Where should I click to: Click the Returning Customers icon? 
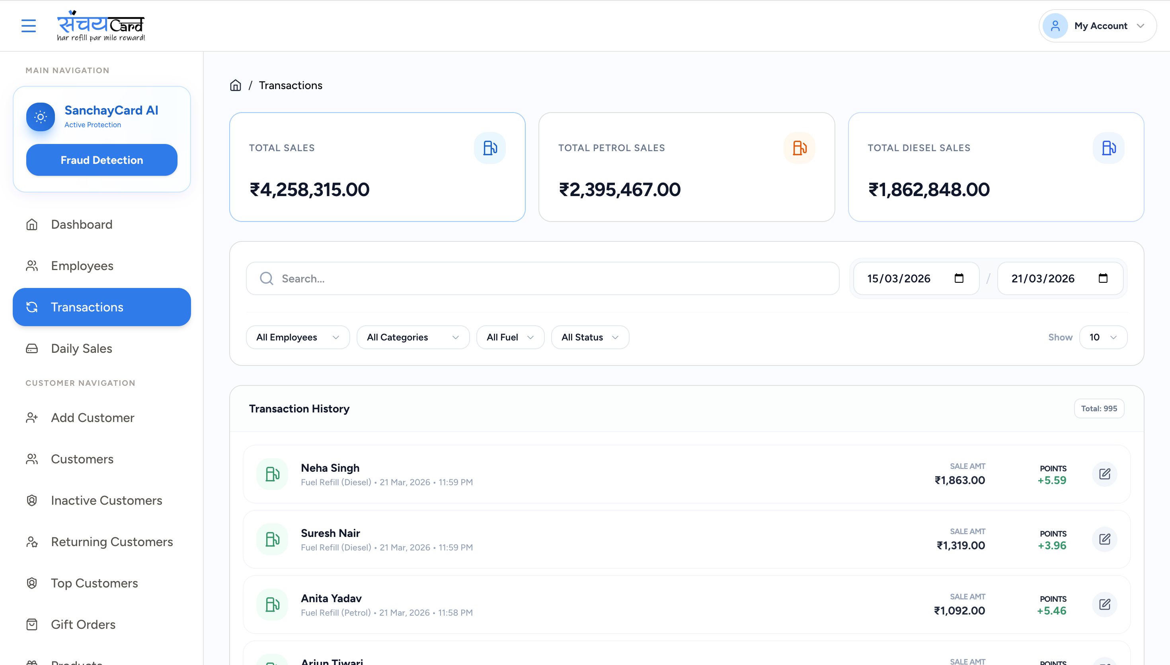(32, 542)
